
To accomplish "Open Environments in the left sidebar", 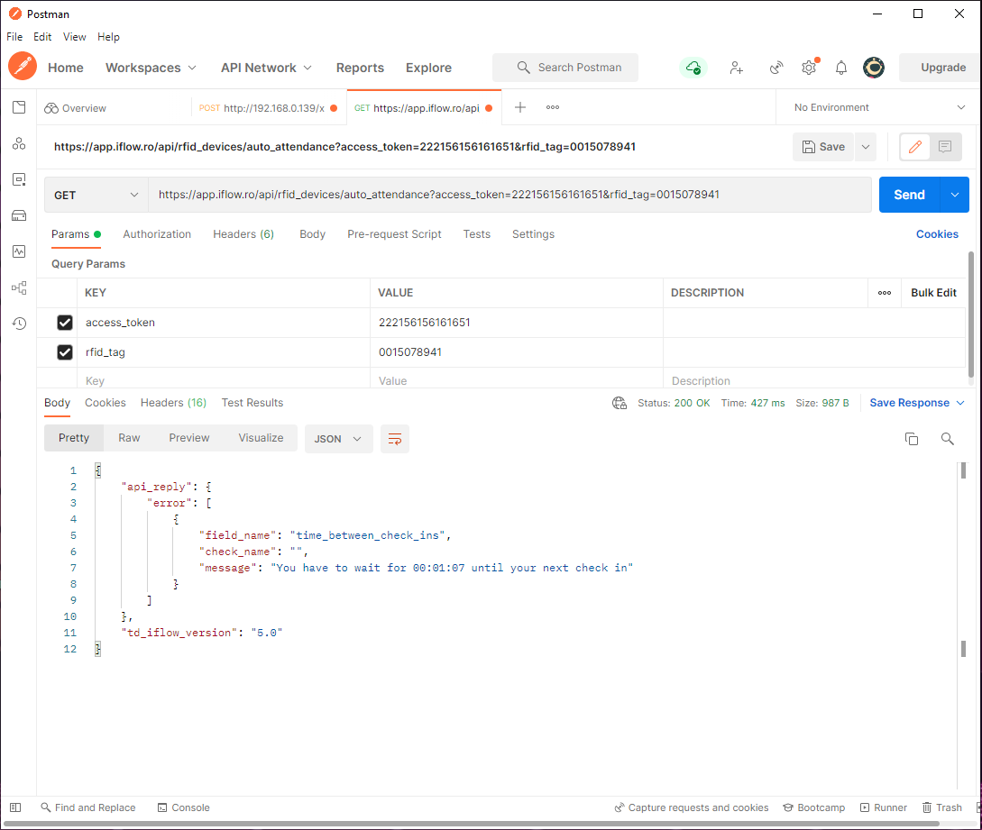I will point(20,180).
